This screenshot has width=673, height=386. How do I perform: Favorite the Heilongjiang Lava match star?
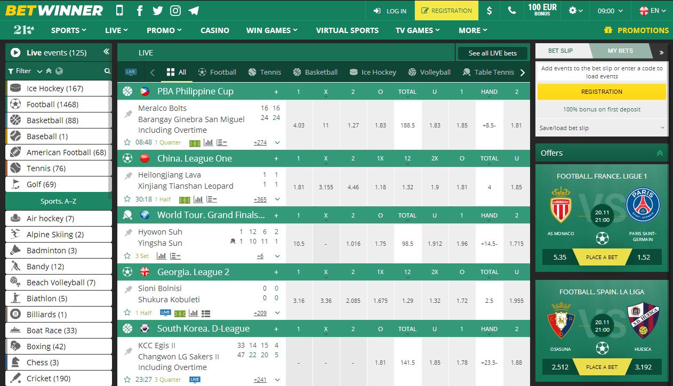point(127,199)
